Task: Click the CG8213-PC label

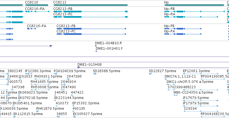Action: point(66,31)
